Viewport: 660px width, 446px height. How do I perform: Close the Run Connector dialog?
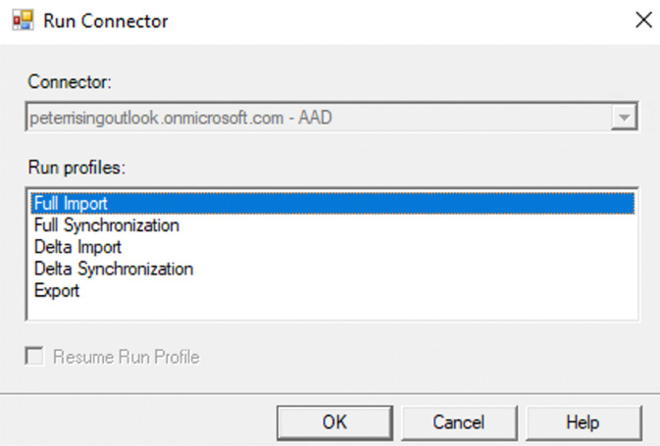click(643, 21)
